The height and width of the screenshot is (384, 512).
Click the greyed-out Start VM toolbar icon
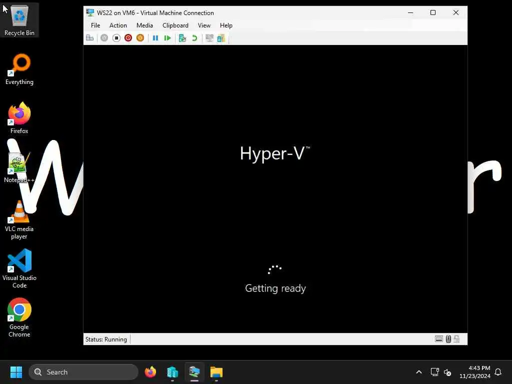(104, 38)
